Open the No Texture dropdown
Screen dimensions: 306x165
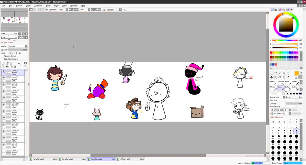pyautogui.click(x=290, y=114)
